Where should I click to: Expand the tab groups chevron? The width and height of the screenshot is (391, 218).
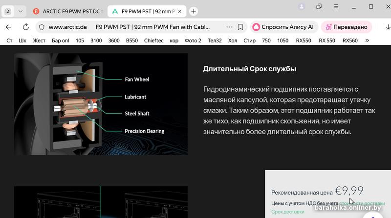(x=21, y=11)
